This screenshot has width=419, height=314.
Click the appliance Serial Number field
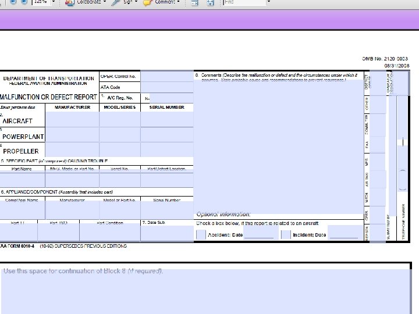167,210
